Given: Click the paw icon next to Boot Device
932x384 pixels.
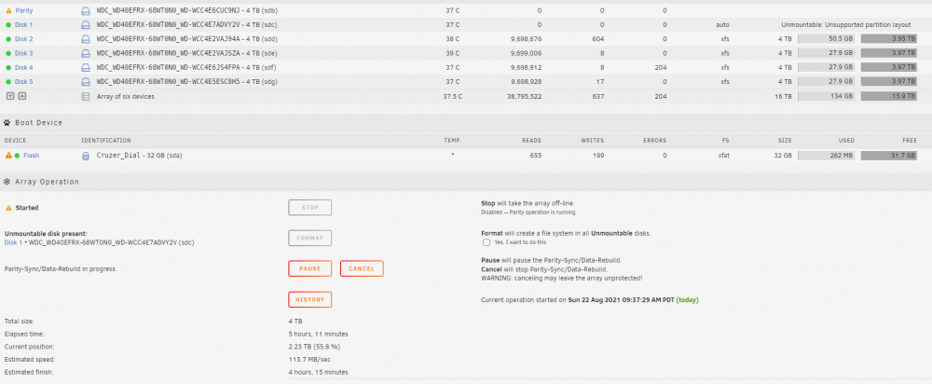Looking at the screenshot, I should pyautogui.click(x=7, y=123).
